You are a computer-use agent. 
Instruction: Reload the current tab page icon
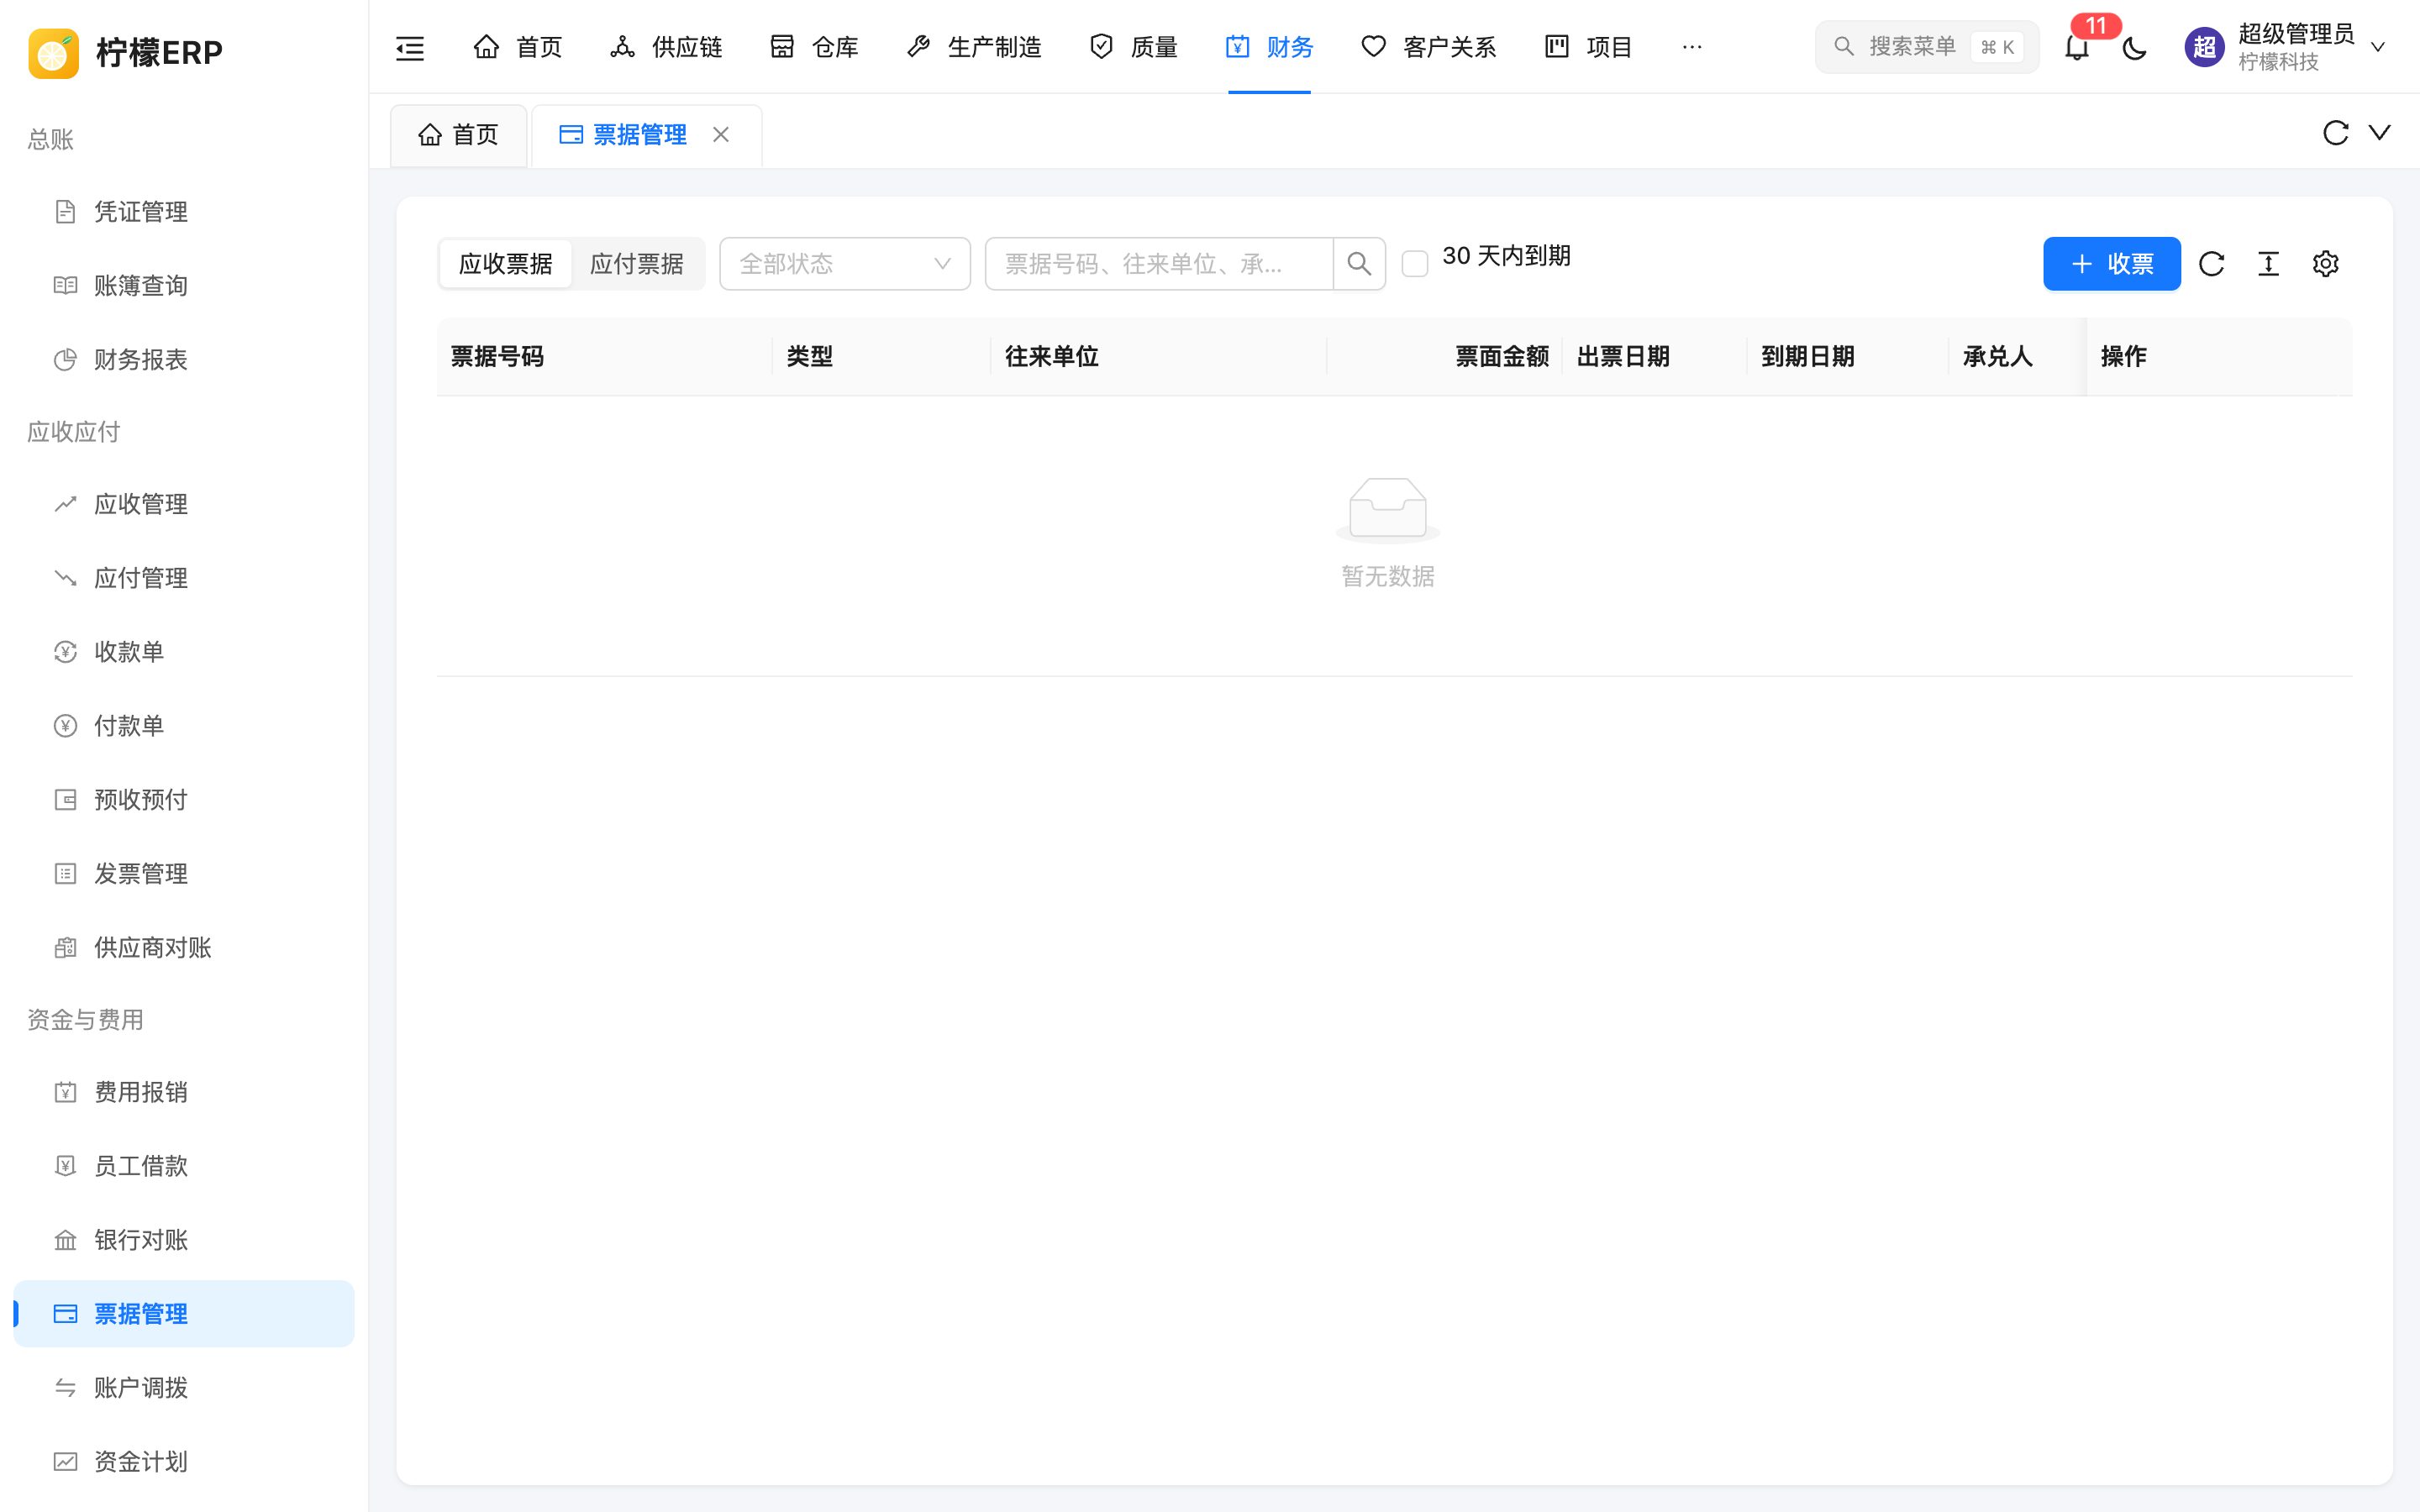point(2335,133)
